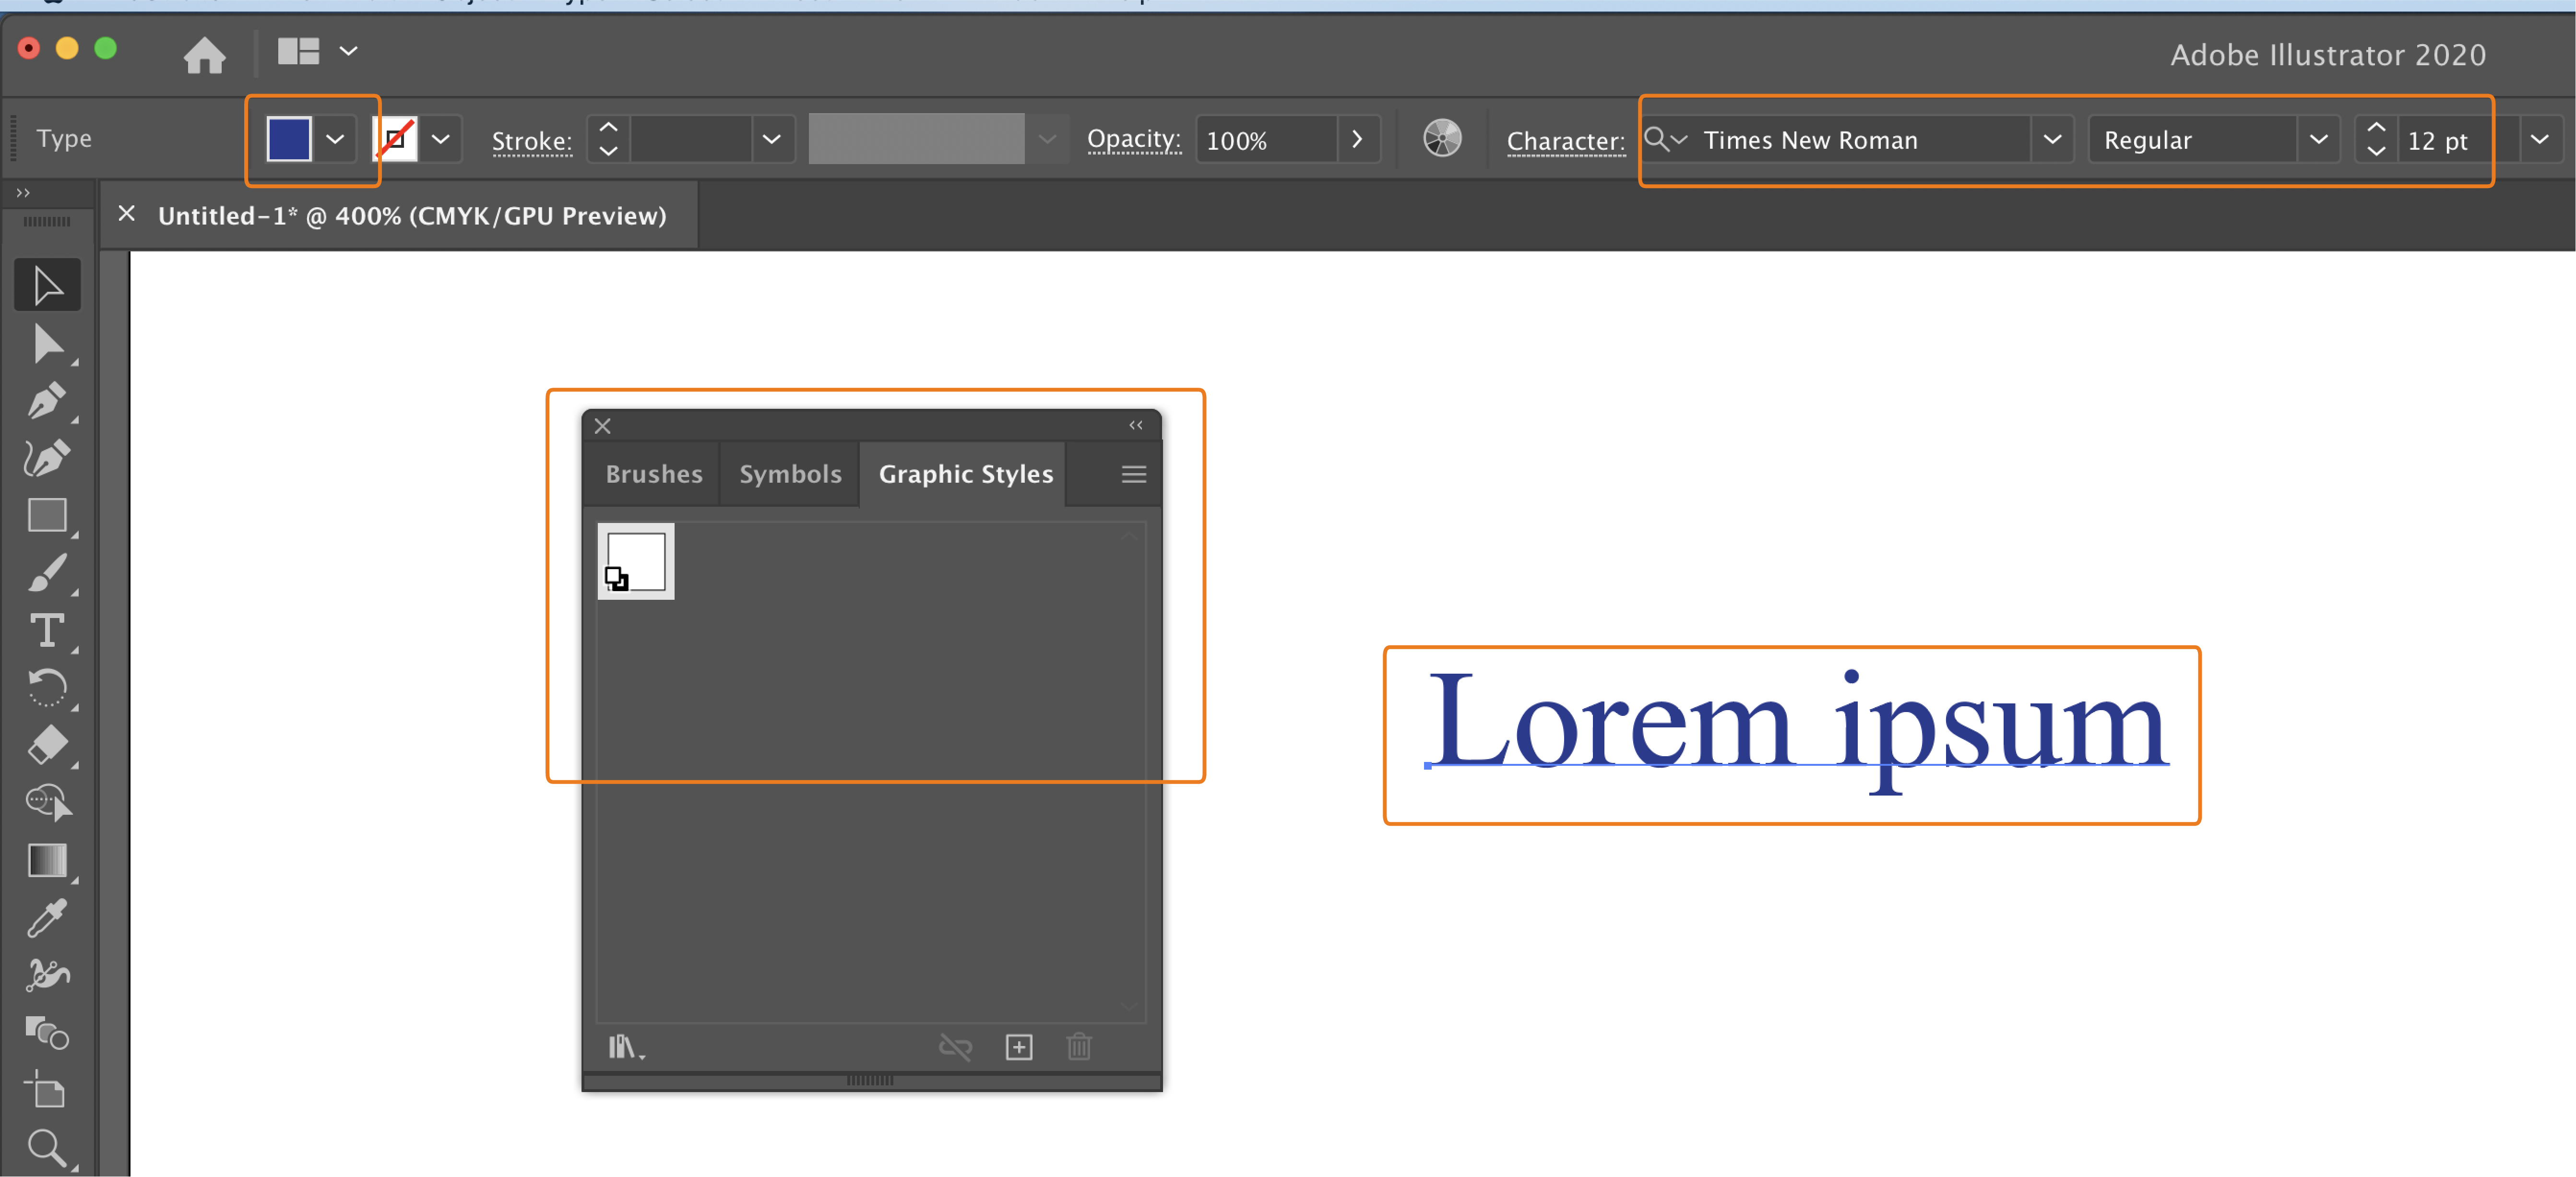The width and height of the screenshot is (2576, 1177).
Task: Go to the Home screen
Action: [x=204, y=54]
